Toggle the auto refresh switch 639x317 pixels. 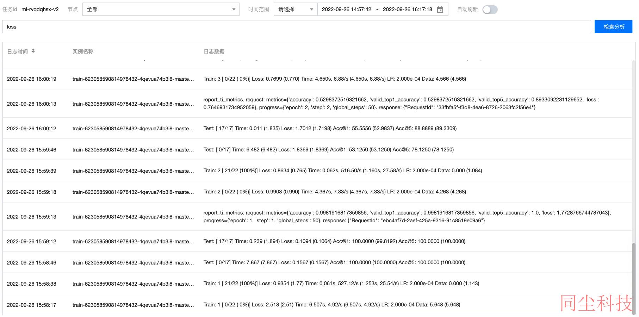[490, 10]
